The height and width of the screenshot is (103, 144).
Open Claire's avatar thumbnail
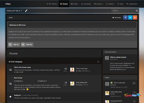[72, 70]
